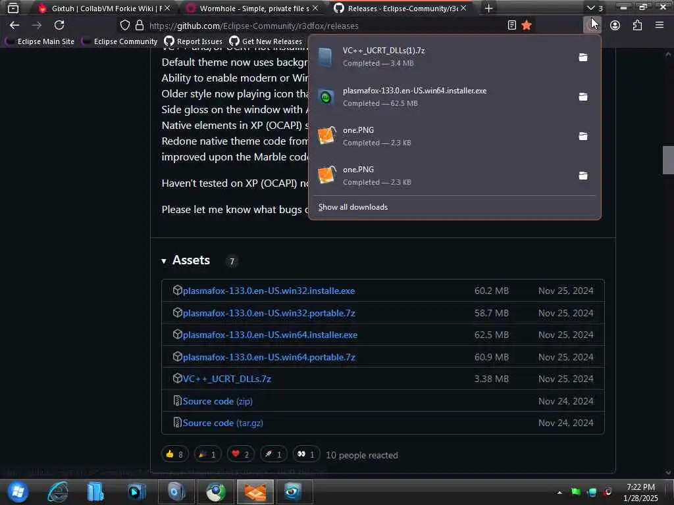Open a new tab with plus button
The width and height of the screenshot is (674, 505).
[488, 8]
